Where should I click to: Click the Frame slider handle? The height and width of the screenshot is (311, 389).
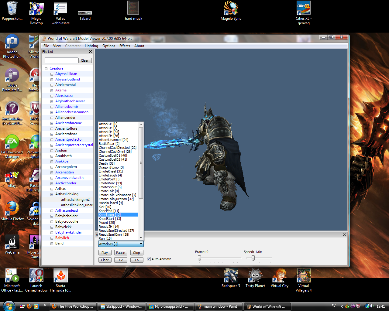[199, 258]
